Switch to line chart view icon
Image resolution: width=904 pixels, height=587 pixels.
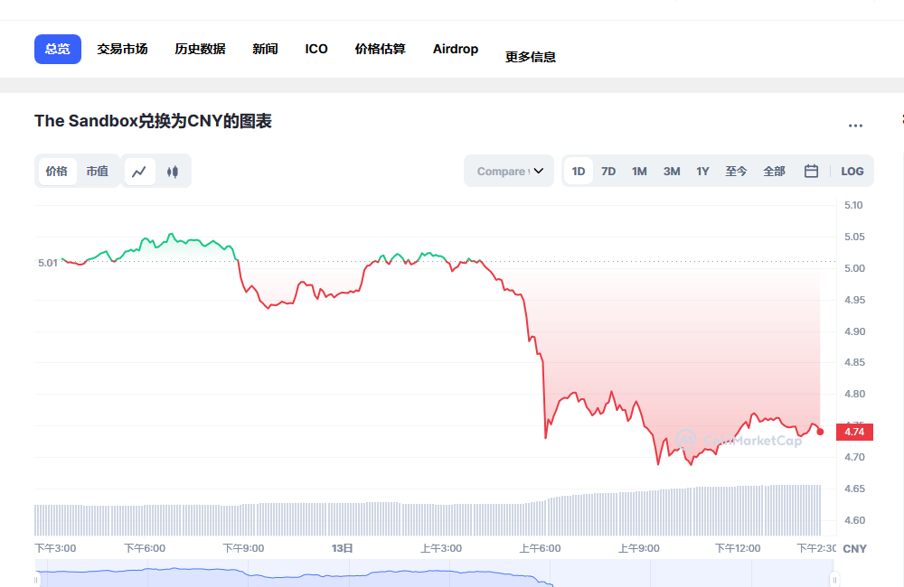(139, 172)
